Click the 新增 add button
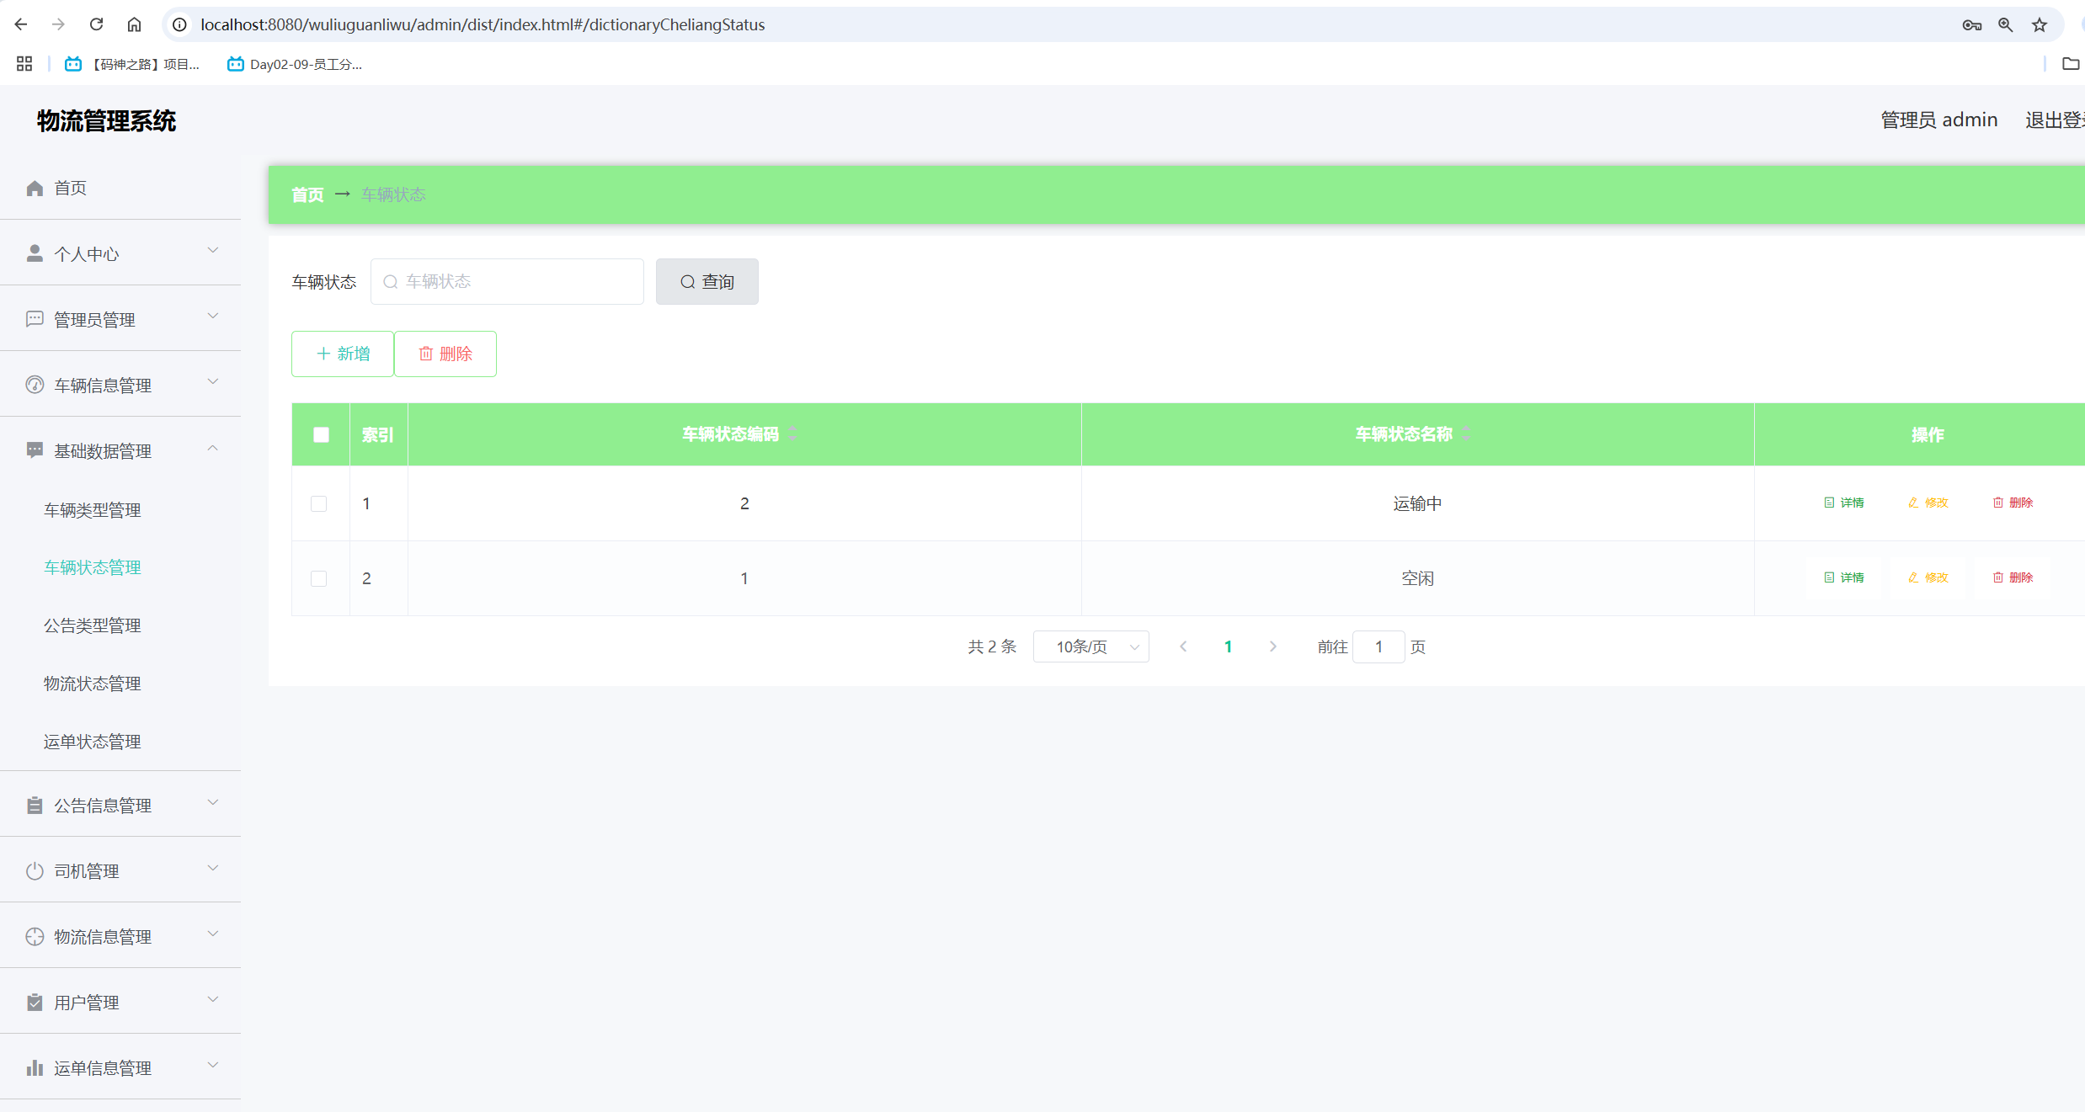This screenshot has width=2085, height=1112. (x=343, y=354)
